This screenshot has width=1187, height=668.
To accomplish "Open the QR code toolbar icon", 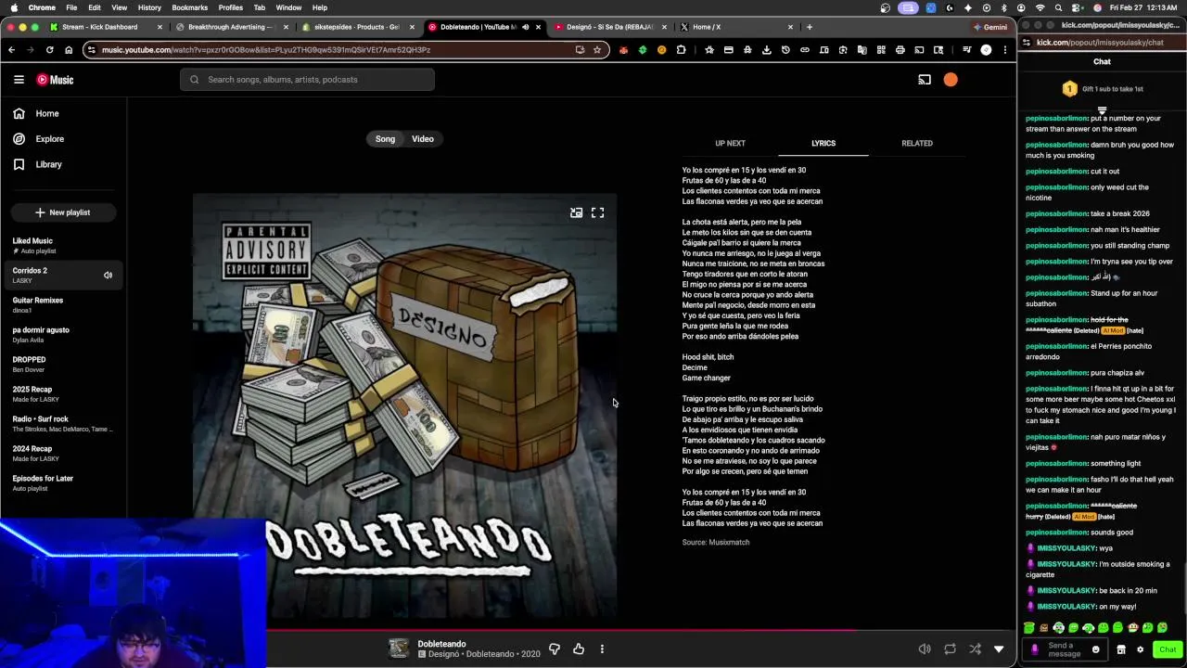I will tap(881, 50).
